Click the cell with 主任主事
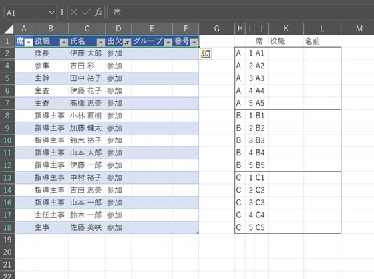Screen dimensions: 374x279 (51, 215)
